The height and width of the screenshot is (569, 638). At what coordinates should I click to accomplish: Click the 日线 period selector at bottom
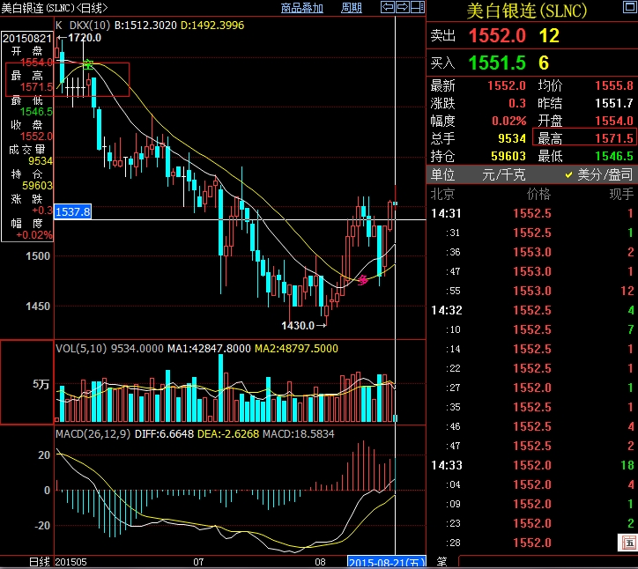[x=39, y=561]
